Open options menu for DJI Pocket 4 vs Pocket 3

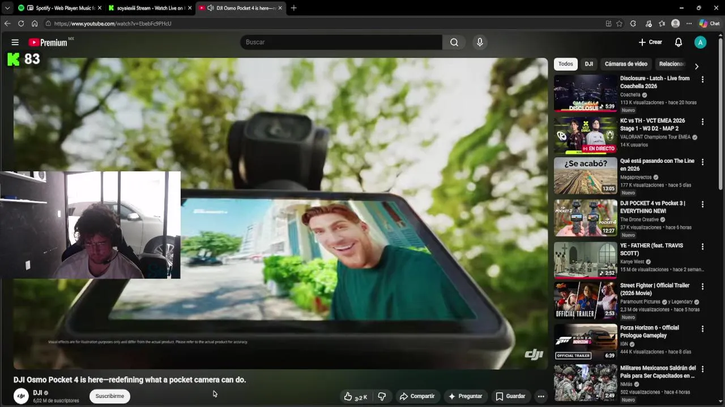[702, 204]
